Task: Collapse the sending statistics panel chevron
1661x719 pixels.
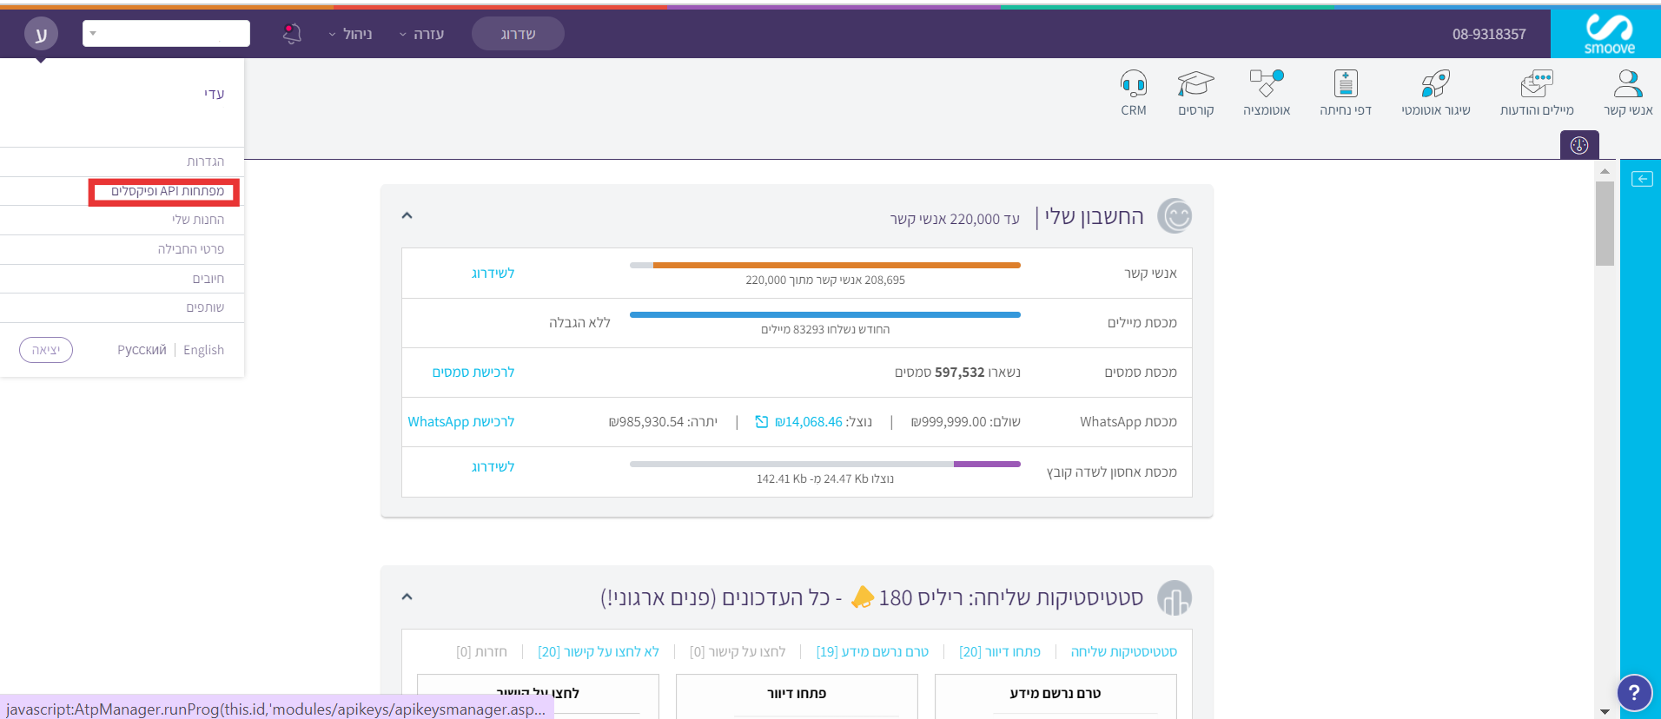Action: [x=407, y=597]
